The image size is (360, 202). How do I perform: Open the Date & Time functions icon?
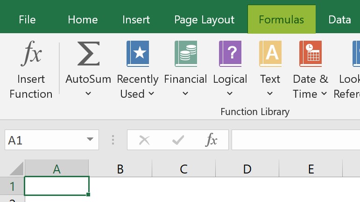point(311,54)
